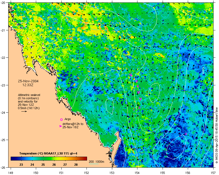This screenshot has width=219, height=175.
Task: Click the '12:33Z' time label
Action: point(28,85)
